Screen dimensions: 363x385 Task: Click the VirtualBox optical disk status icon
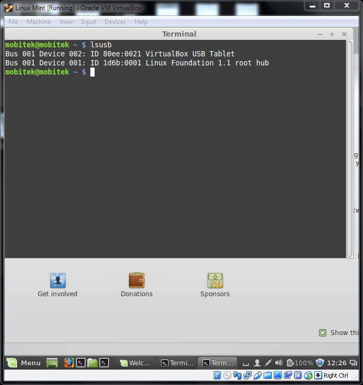tap(227, 375)
